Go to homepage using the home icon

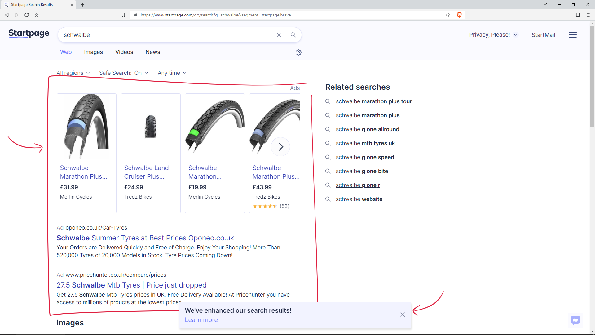pyautogui.click(x=36, y=15)
